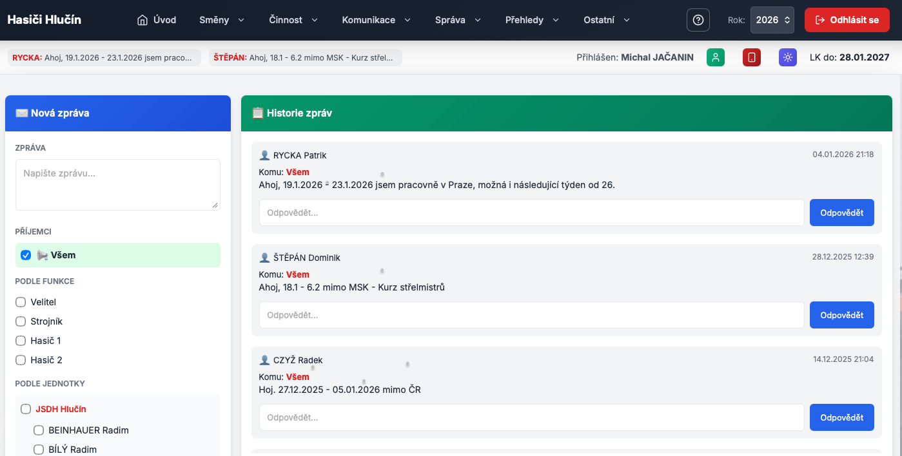This screenshot has width=902, height=456.
Task: Click the red mobile phone icon
Action: pos(751,57)
